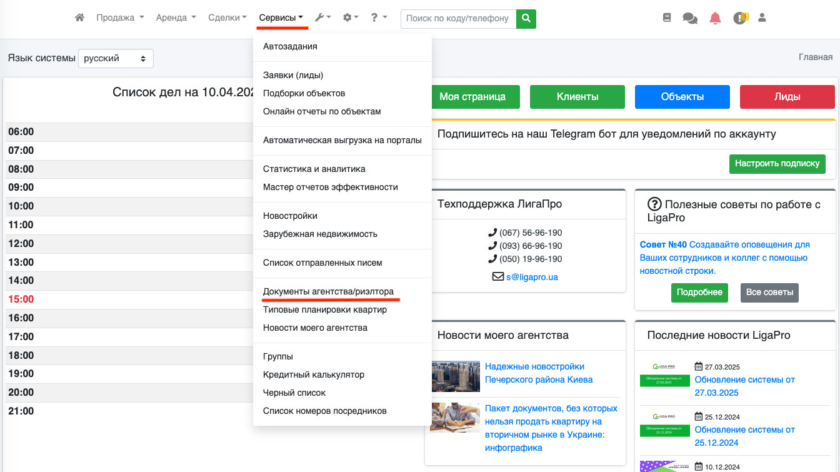Open the gear settings menu
The height and width of the screenshot is (472, 840).
pos(351,18)
